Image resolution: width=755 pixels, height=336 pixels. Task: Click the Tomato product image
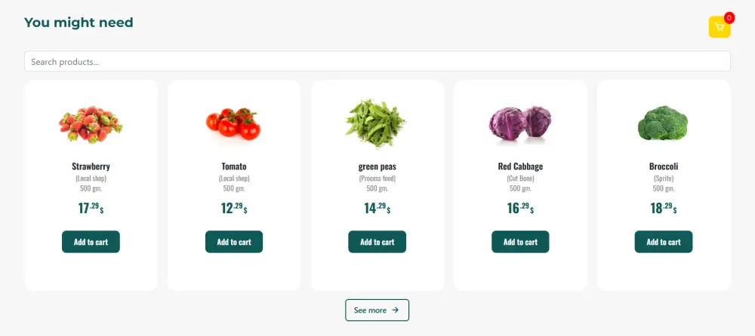[x=234, y=124]
